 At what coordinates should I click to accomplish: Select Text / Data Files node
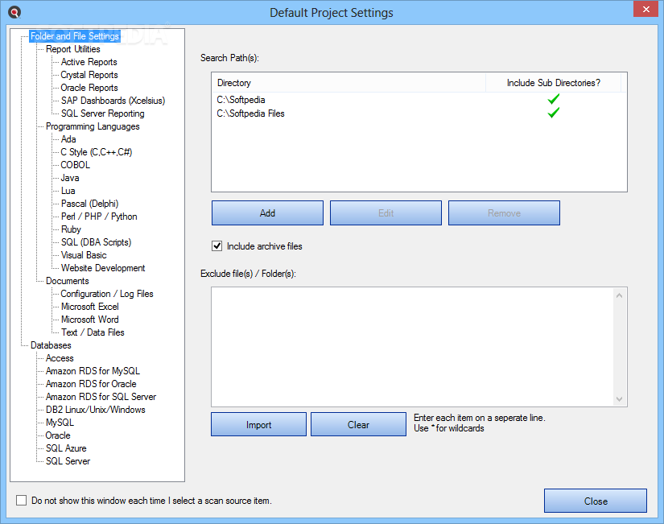93,332
